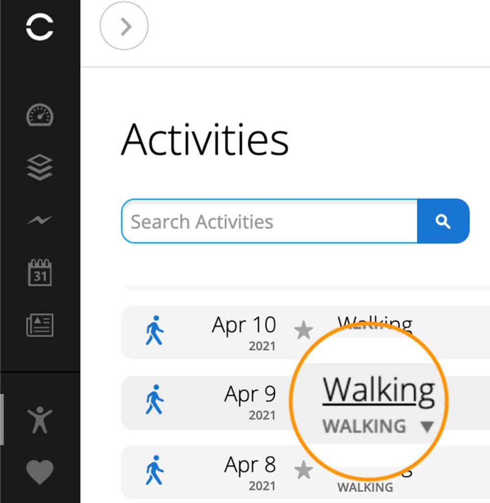
Task: Expand the sidebar with the chevron button
Action: [124, 27]
